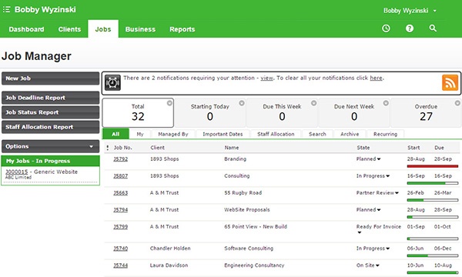This screenshot has height=277, width=462.
Task: Click the green progress bar for Consulting
Action: [x=433, y=183]
